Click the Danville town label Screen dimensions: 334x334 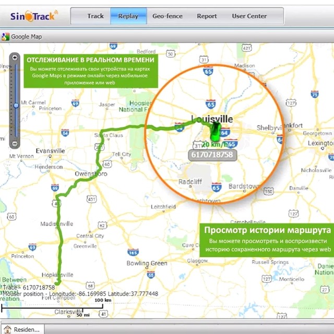(x=299, y=188)
